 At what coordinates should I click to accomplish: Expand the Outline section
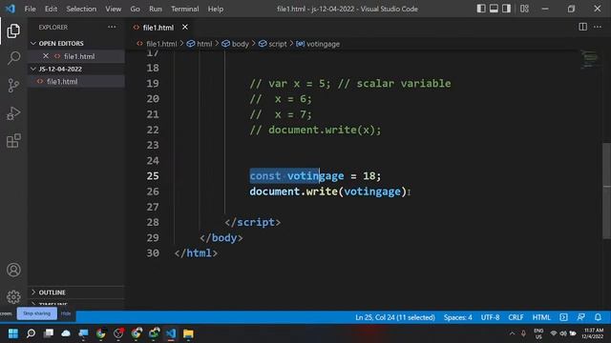click(52, 293)
